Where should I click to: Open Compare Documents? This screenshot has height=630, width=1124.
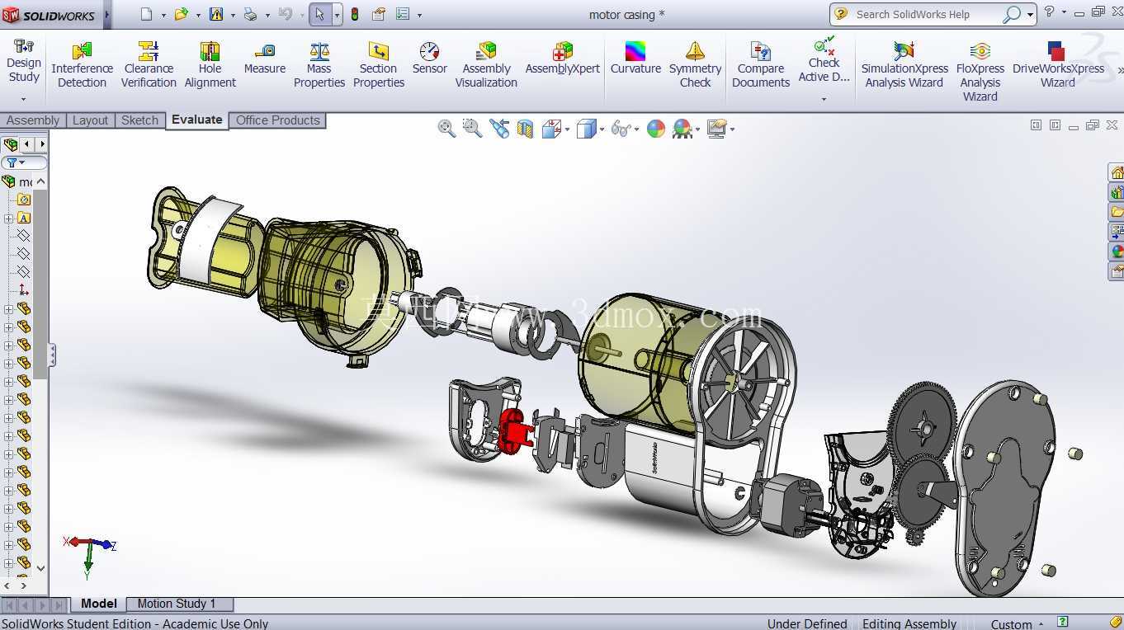761,64
